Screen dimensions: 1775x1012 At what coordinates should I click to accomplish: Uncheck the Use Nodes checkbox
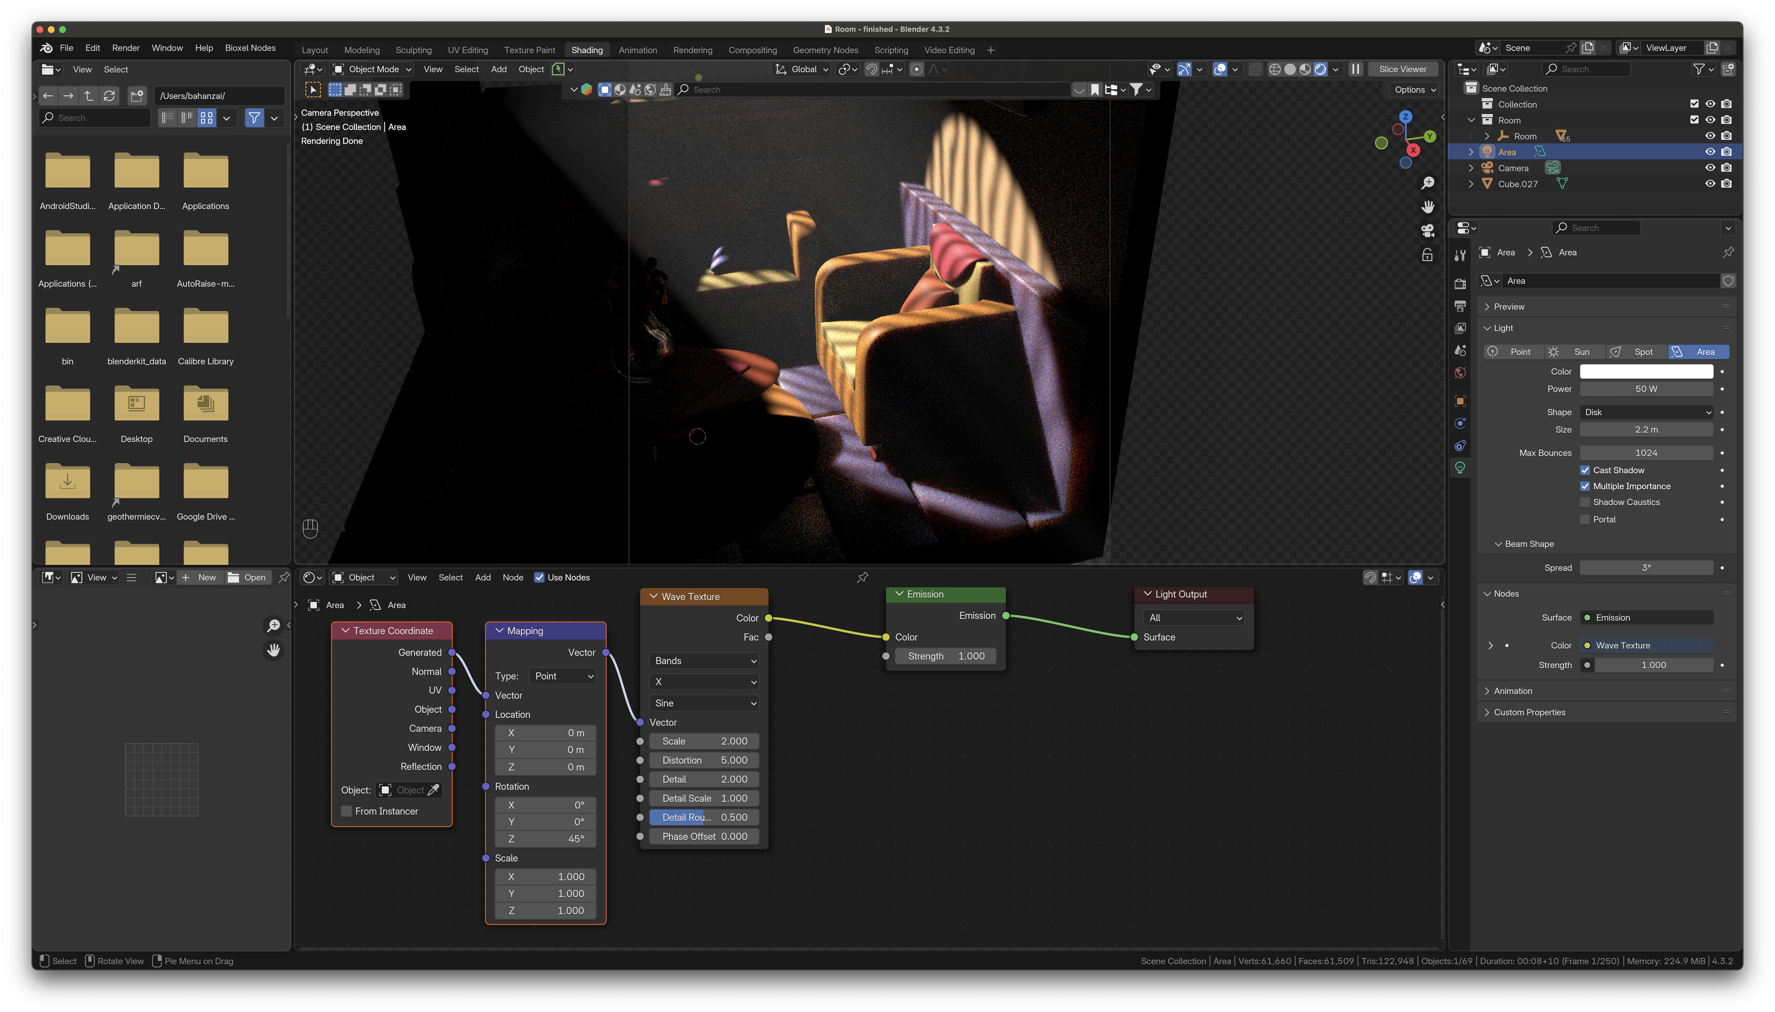coord(539,578)
